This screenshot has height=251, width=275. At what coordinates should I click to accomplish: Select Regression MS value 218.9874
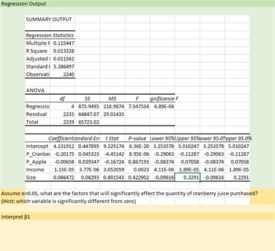pyautogui.click(x=114, y=106)
